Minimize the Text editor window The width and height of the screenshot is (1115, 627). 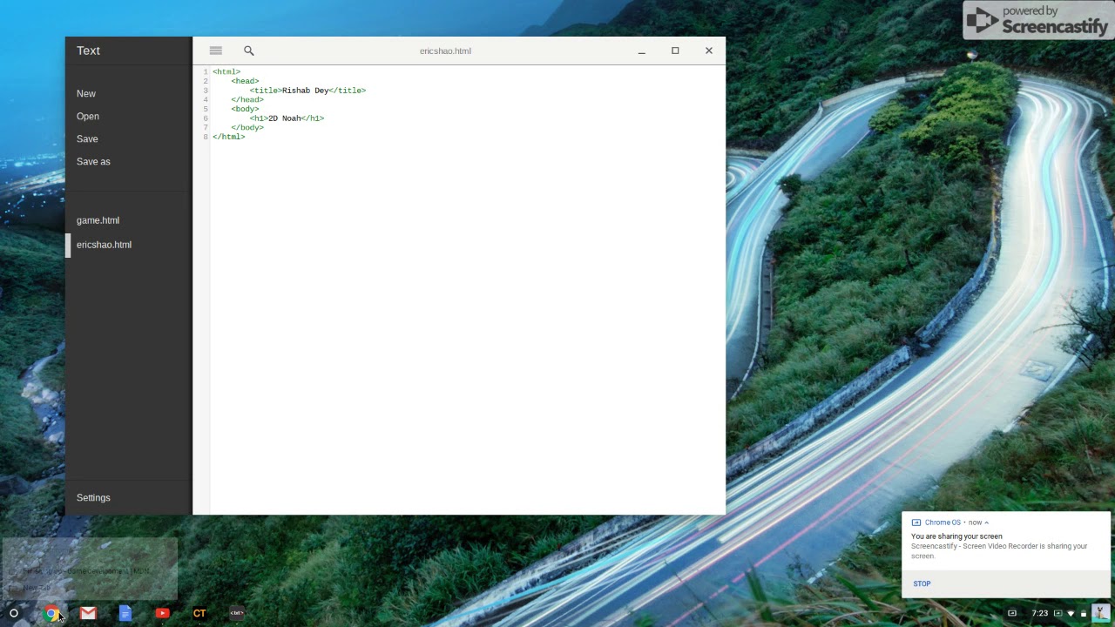click(x=641, y=51)
